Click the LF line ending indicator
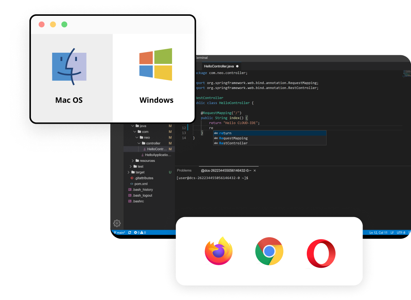Screen dimensions: 411x300 click(x=392, y=233)
